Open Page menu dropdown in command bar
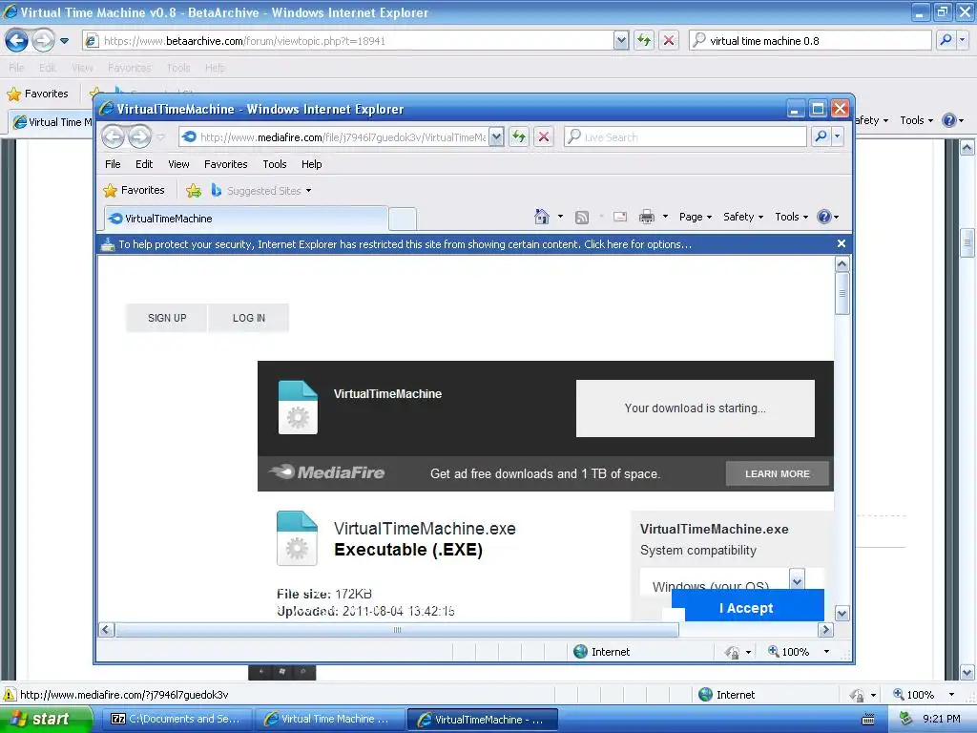This screenshot has height=733, width=977. point(696,217)
